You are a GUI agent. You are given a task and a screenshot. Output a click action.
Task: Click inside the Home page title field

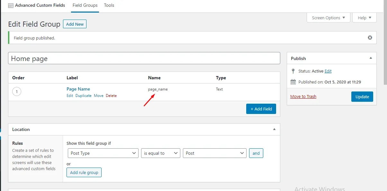tap(144, 58)
